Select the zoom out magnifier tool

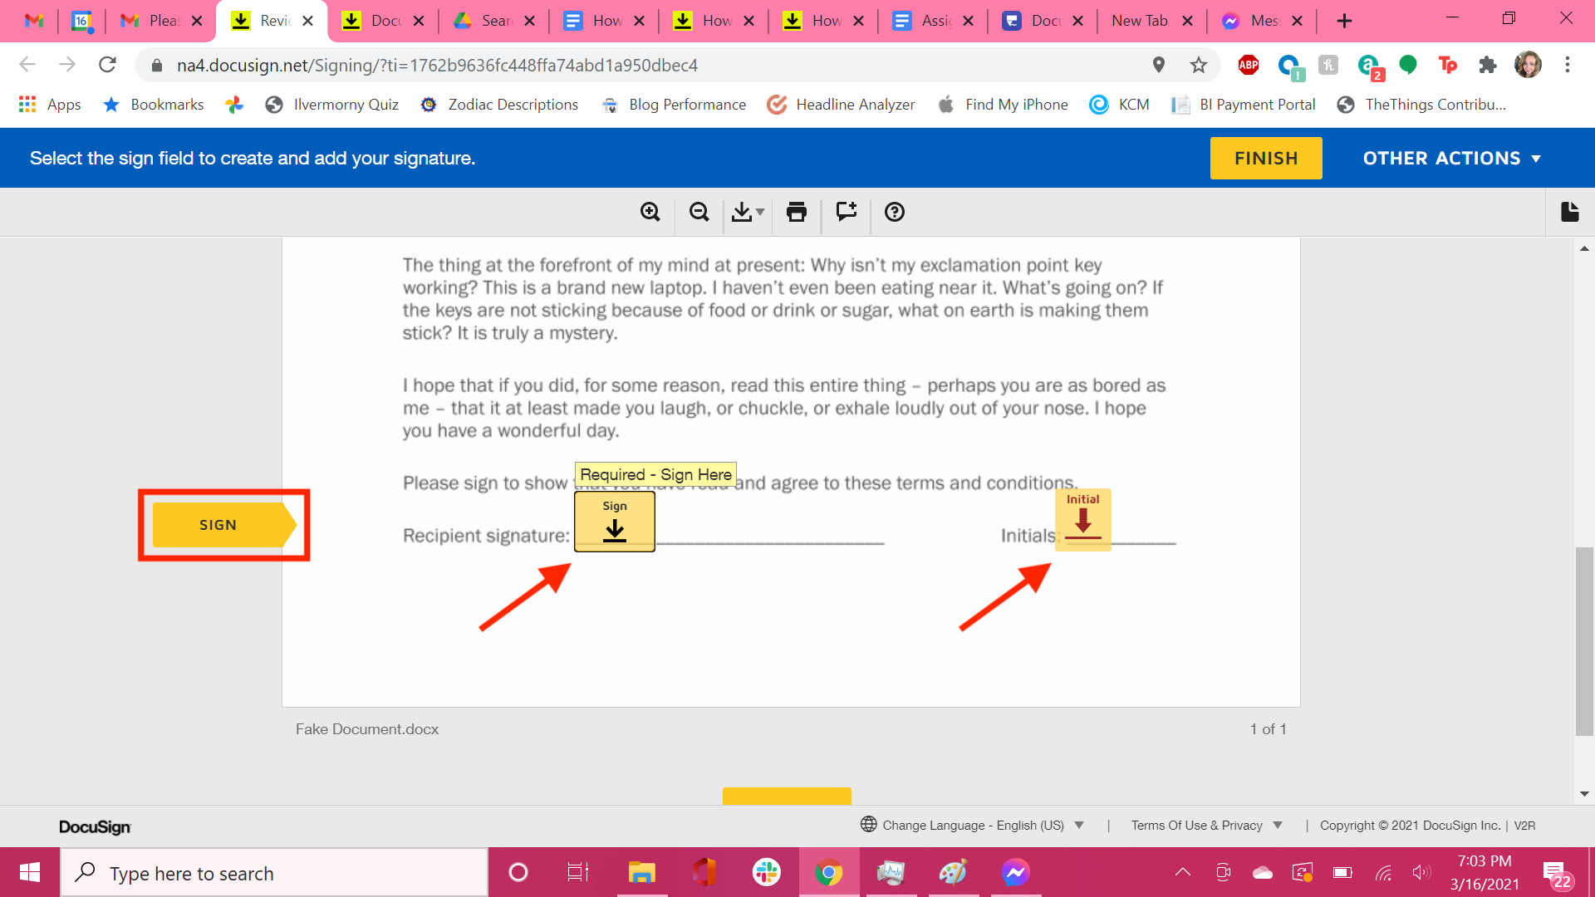(698, 213)
